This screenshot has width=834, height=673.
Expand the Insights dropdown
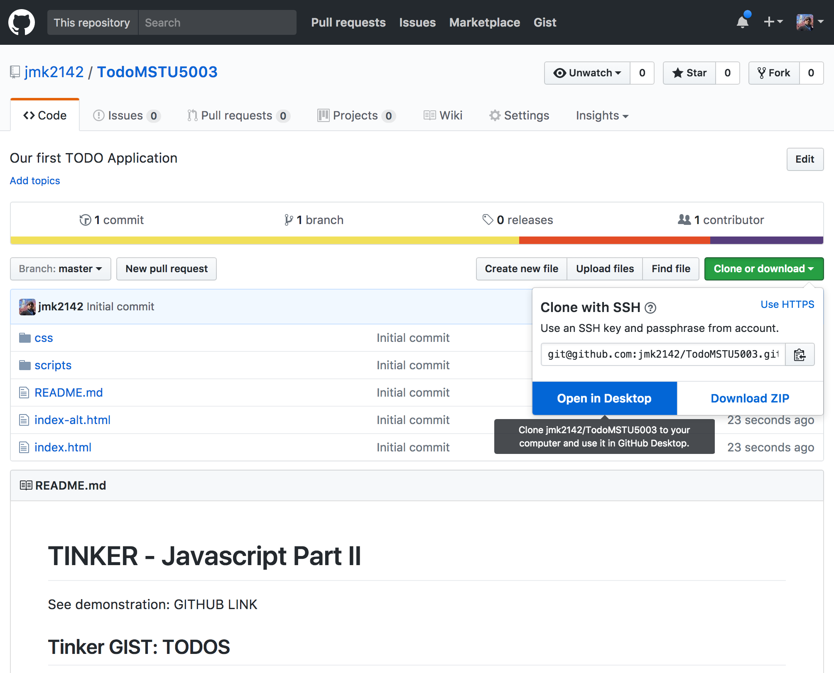602,115
